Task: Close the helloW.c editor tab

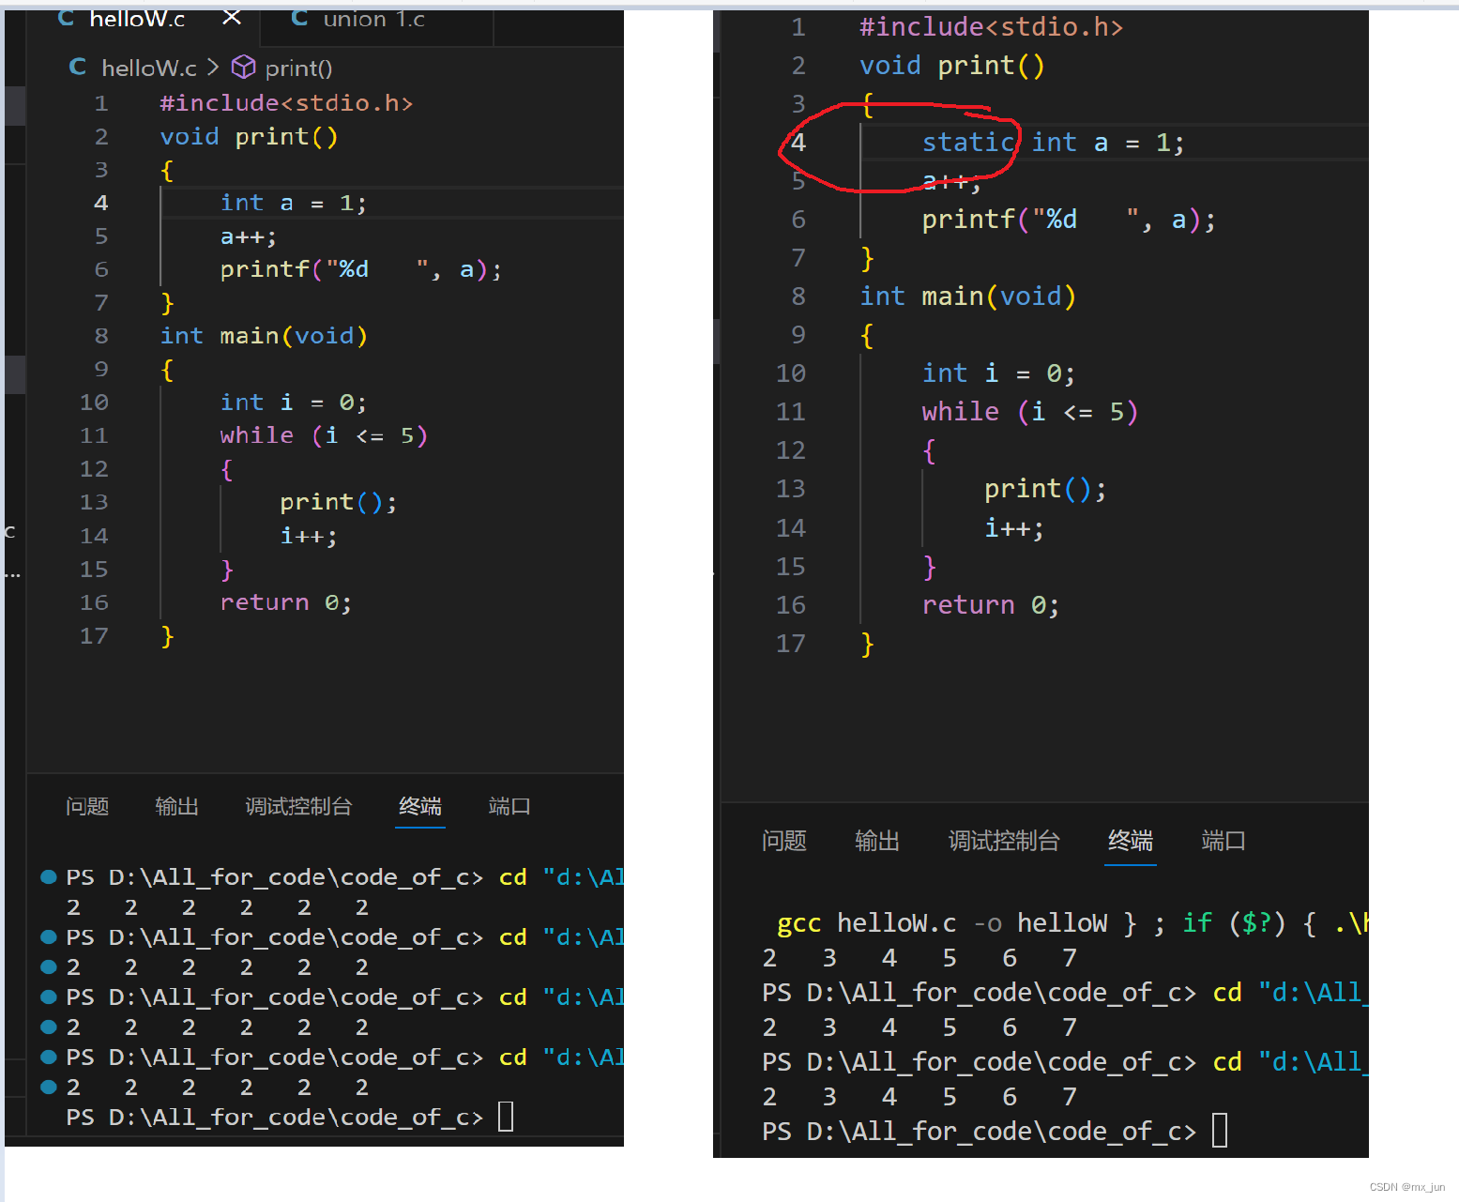Action: (231, 16)
